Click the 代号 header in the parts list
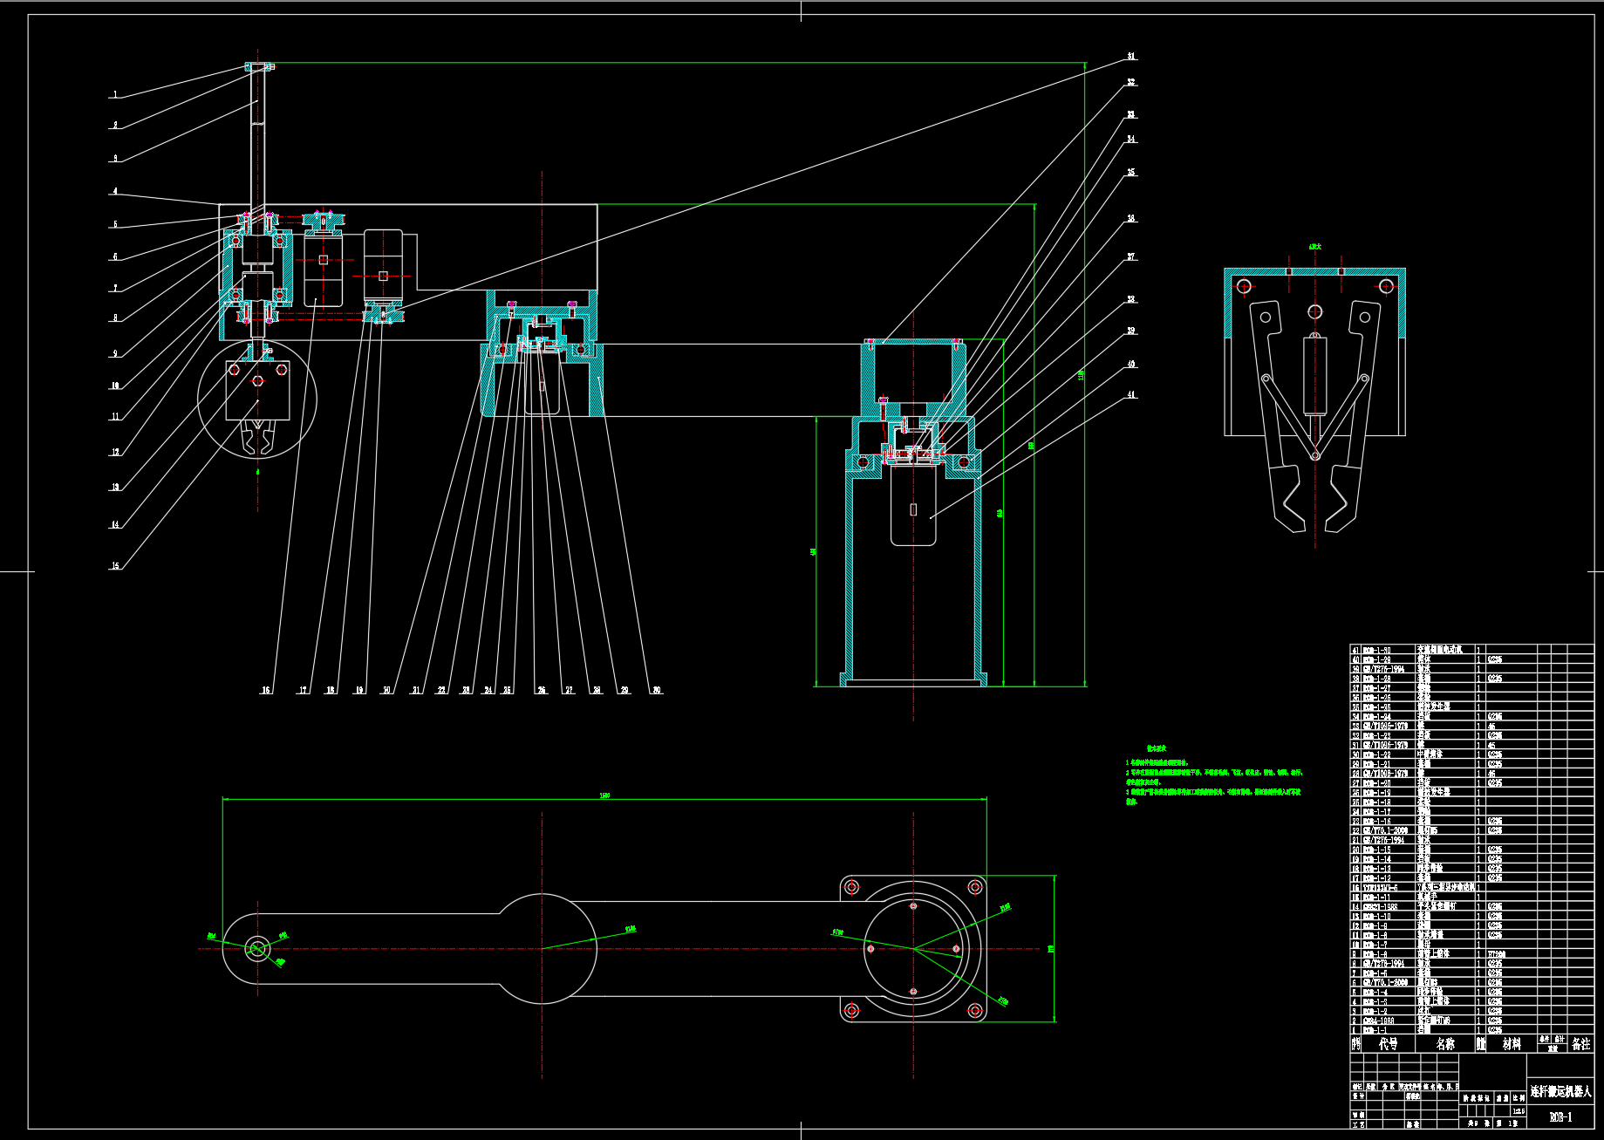This screenshot has height=1140, width=1604. pos(1388,1043)
